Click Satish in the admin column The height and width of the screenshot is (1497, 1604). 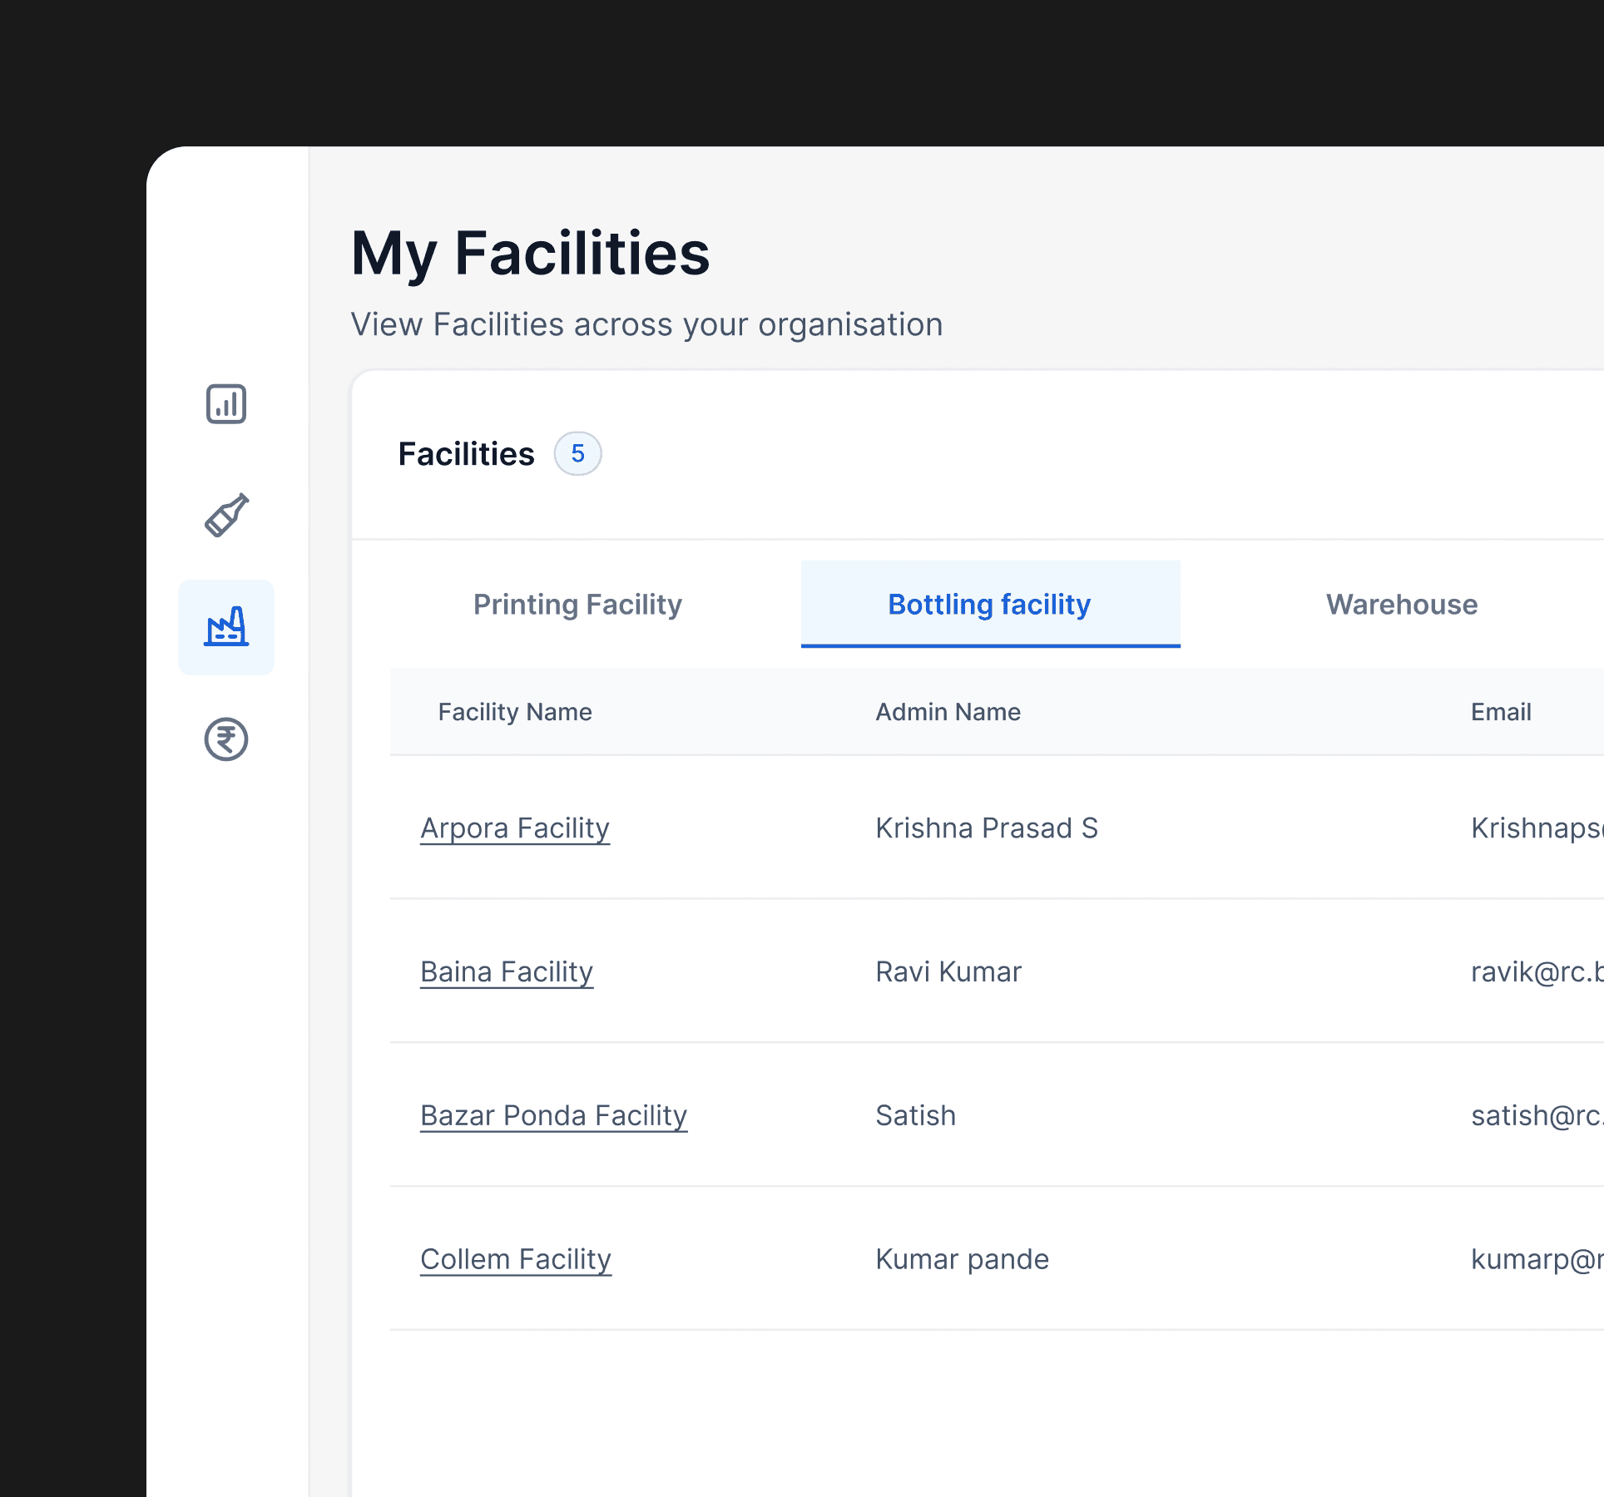pyautogui.click(x=916, y=1116)
